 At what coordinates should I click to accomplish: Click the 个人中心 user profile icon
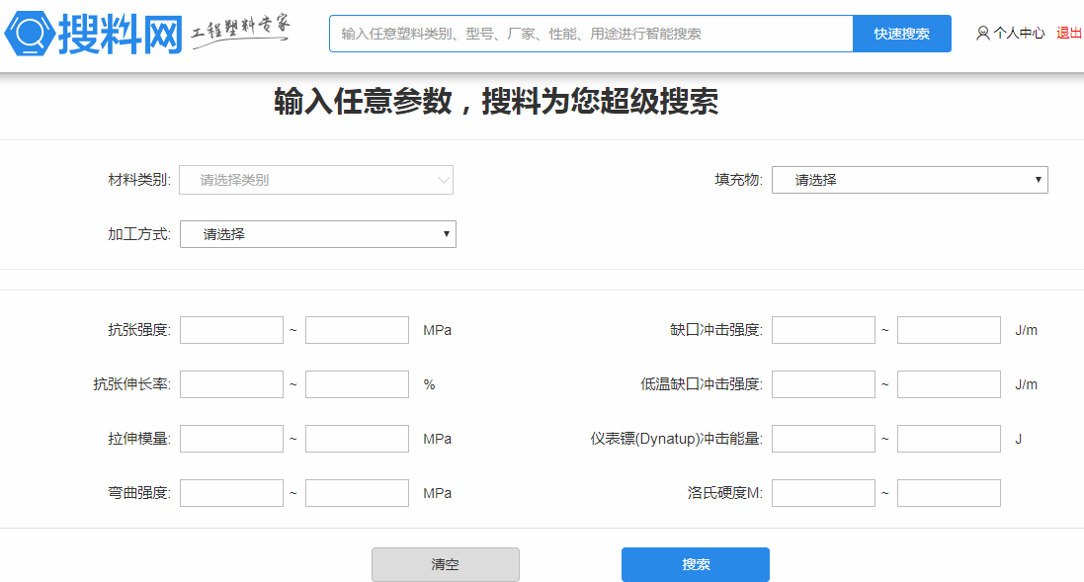pyautogui.click(x=982, y=33)
